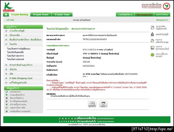Click the download forms icon
The height and width of the screenshot is (132, 174).
pyautogui.click(x=7, y=101)
